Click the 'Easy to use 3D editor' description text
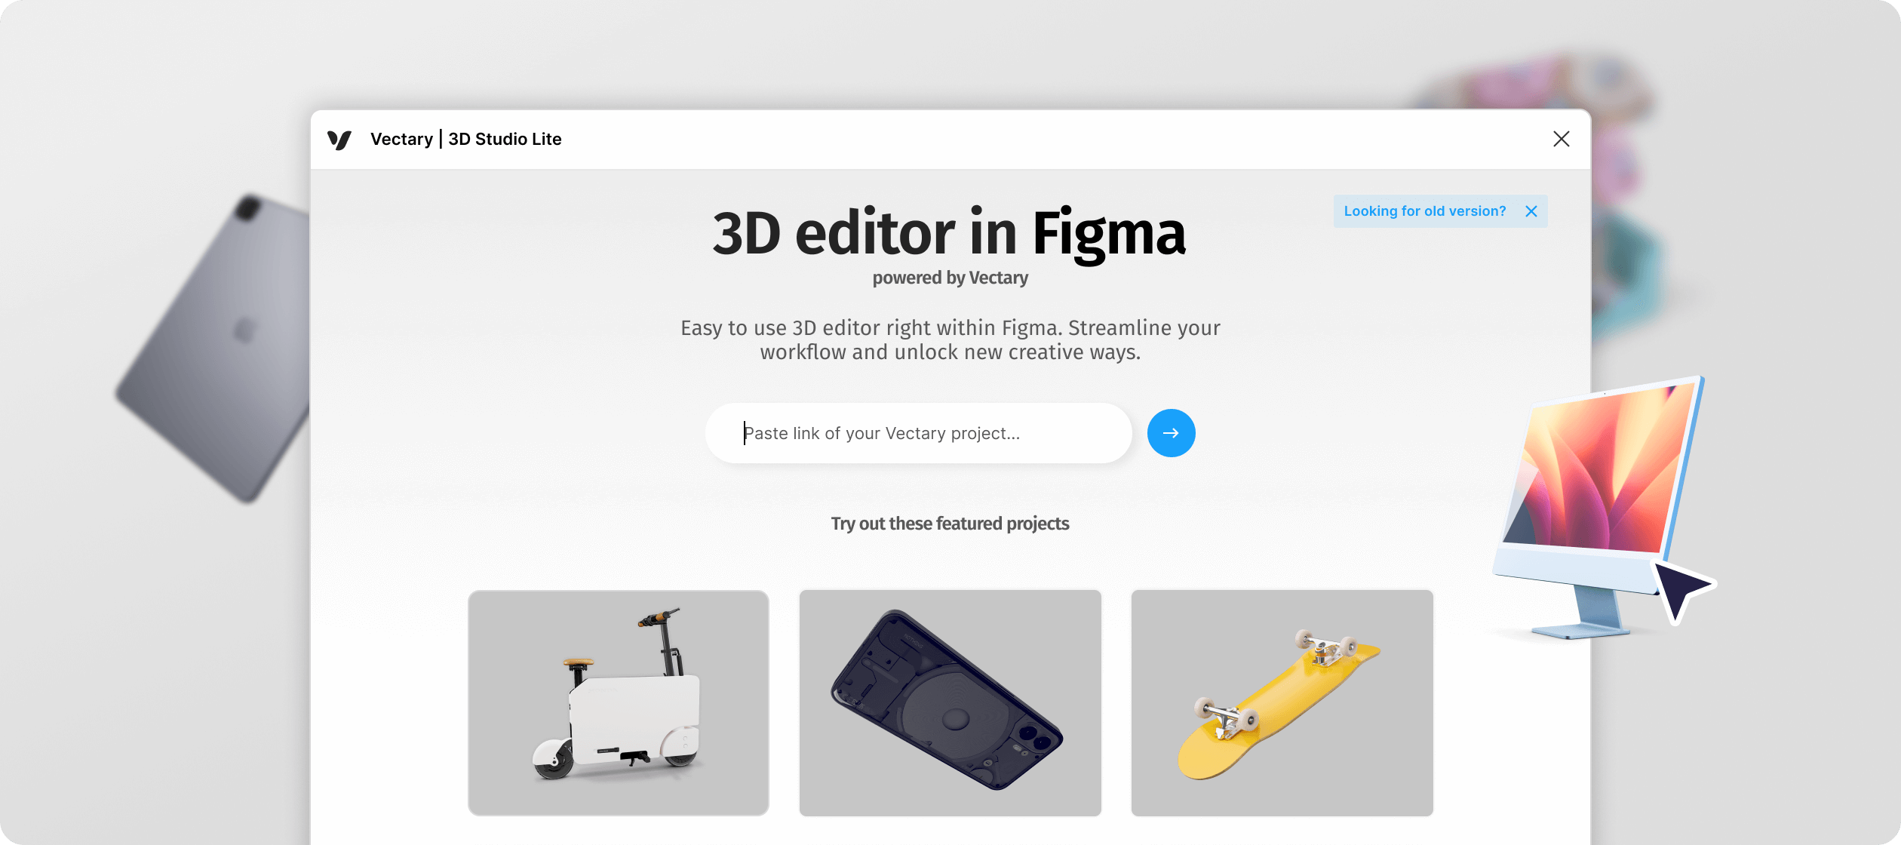Image resolution: width=1901 pixels, height=845 pixels. pos(950,340)
